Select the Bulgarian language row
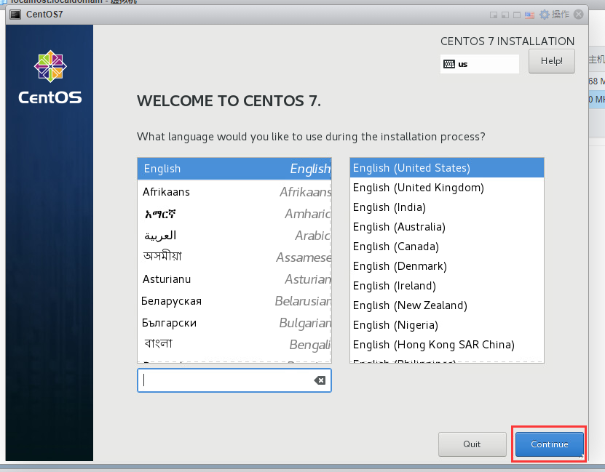 click(234, 323)
